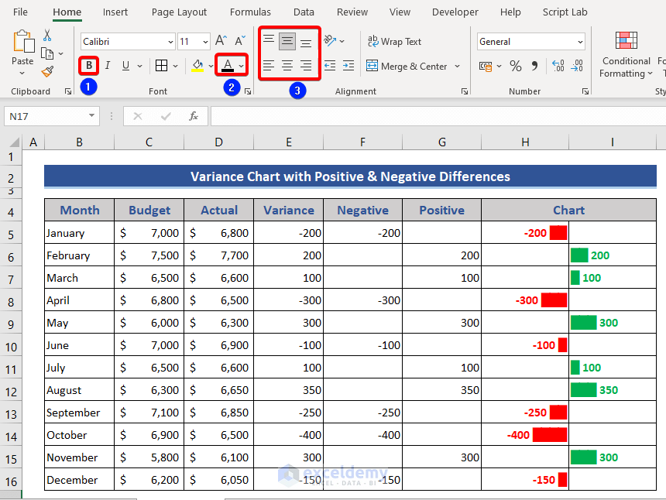Open the Borders grid icon
The height and width of the screenshot is (500, 666).
click(x=161, y=65)
